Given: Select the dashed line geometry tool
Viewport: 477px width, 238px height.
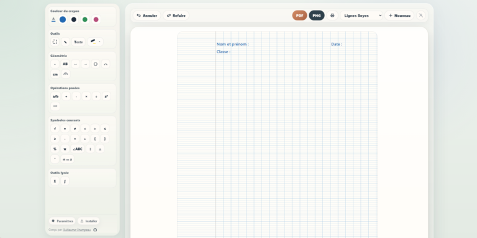Looking at the screenshot, I should pyautogui.click(x=75, y=64).
